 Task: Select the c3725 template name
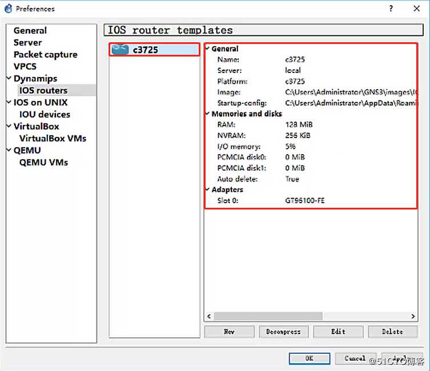coord(146,50)
